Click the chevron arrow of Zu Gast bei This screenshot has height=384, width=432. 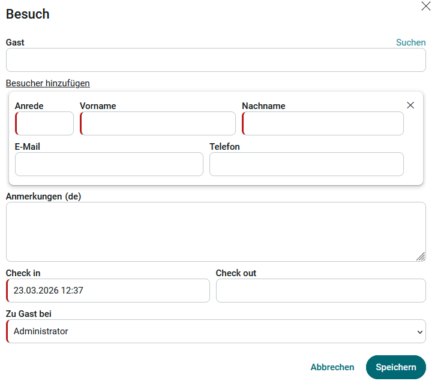(419, 331)
